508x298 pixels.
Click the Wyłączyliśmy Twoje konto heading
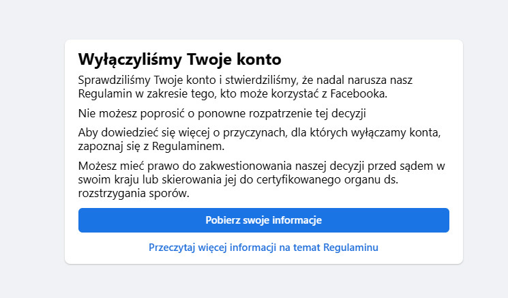(x=179, y=59)
